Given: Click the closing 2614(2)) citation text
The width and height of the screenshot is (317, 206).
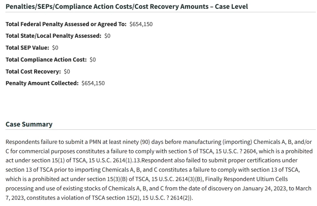Looking at the screenshot, I should (181, 198).
